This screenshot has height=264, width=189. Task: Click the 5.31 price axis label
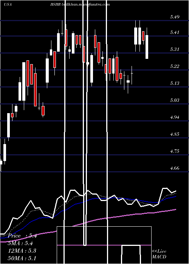tap(175, 49)
